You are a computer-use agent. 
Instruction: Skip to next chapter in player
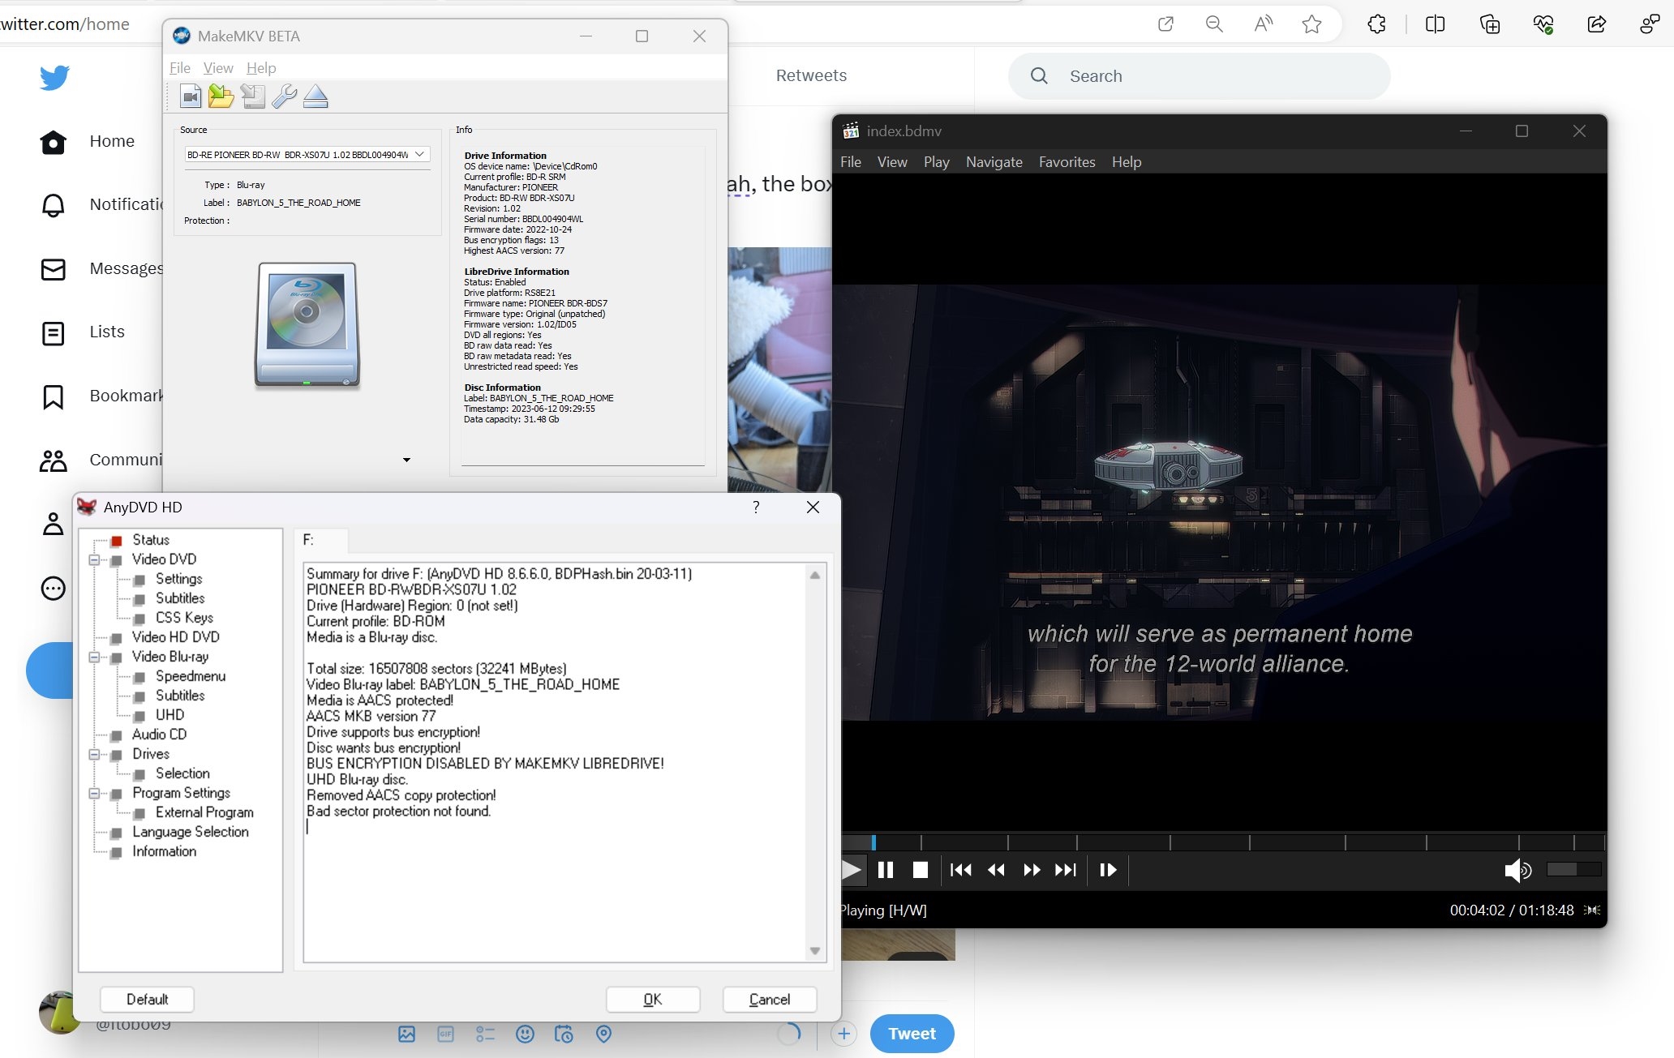1065,870
